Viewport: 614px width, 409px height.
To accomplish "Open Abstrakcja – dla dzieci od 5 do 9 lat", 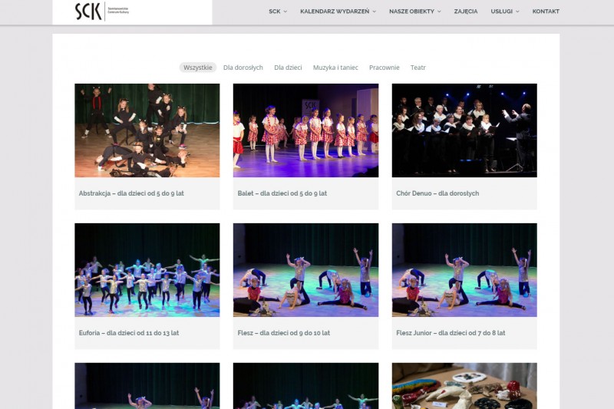I will click(x=131, y=193).
